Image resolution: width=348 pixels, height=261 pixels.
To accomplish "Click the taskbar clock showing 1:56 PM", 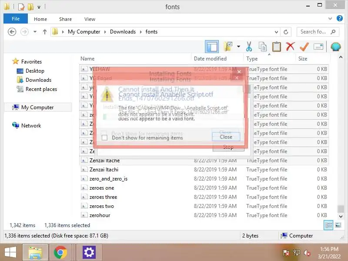I will [x=329, y=253].
